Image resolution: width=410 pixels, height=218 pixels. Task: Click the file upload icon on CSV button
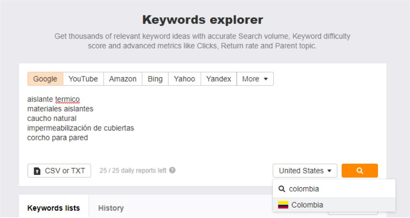pos(37,171)
